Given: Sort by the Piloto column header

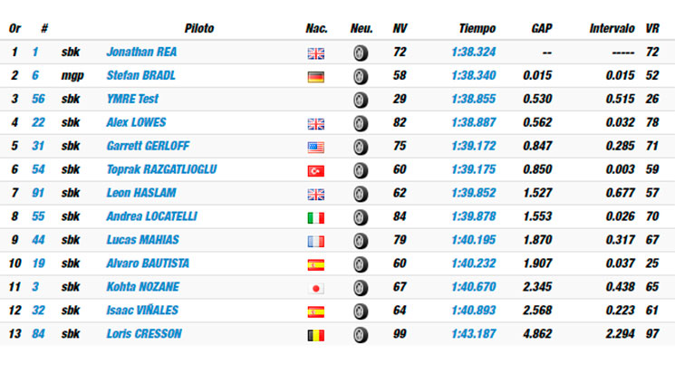Looking at the screenshot, I should point(199,28).
